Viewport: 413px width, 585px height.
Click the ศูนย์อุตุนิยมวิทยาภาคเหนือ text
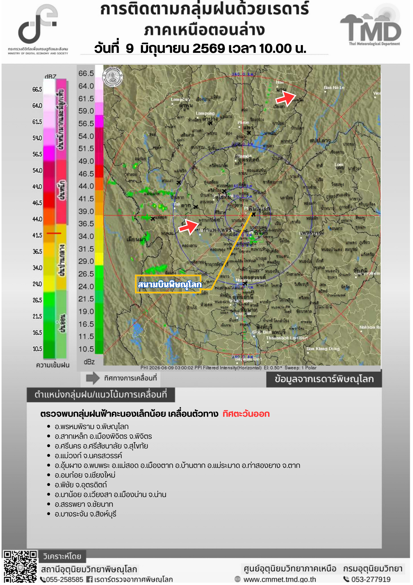tap(290, 569)
